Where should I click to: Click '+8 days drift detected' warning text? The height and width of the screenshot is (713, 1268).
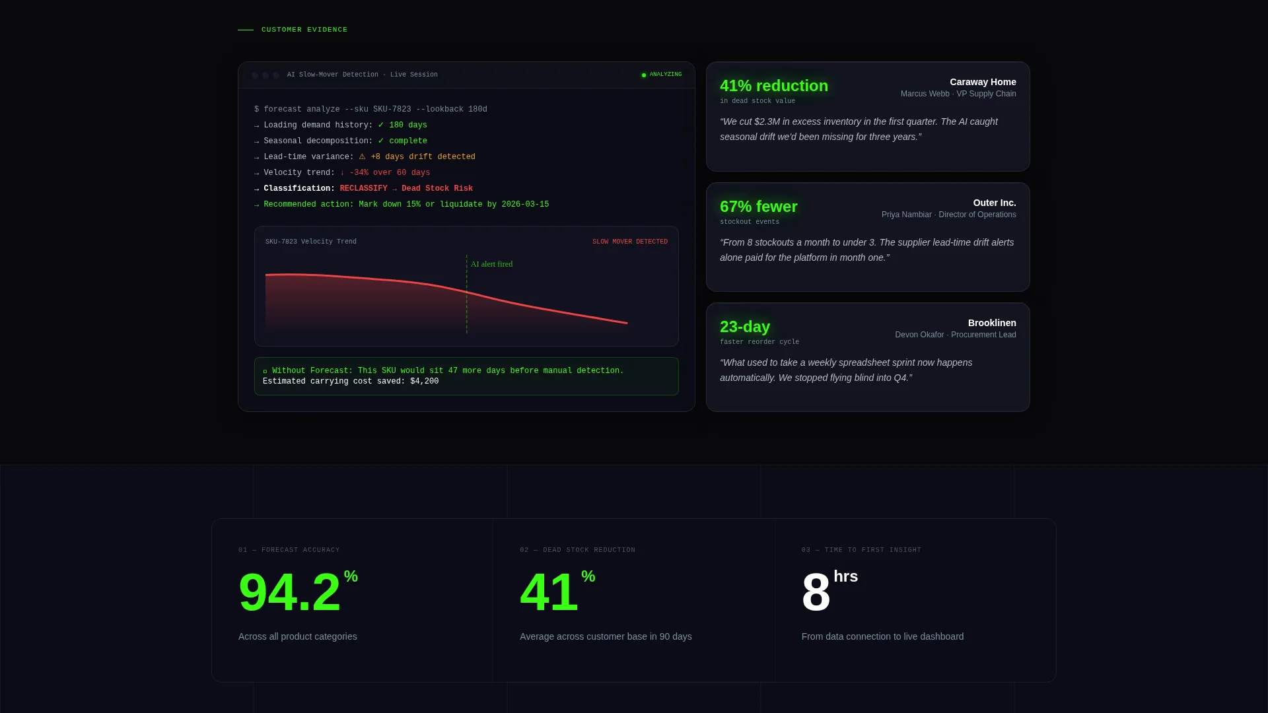click(423, 157)
